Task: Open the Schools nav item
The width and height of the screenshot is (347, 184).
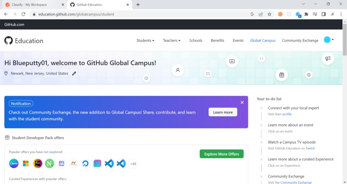Action: [195, 41]
